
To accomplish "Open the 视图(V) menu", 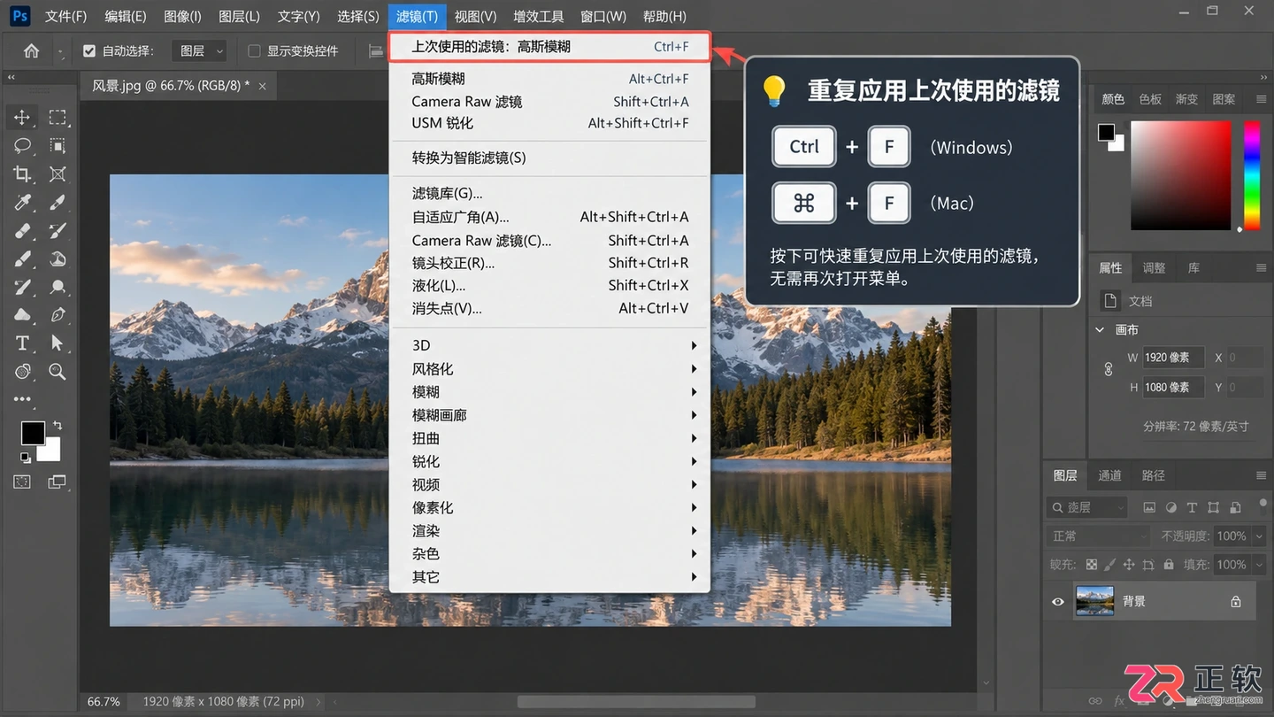I will [476, 16].
